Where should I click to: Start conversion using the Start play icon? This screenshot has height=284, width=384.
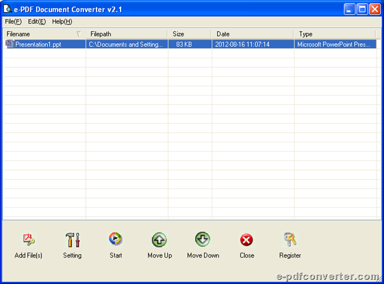coord(116,239)
